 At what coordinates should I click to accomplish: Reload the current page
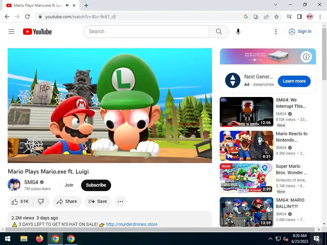click(27, 17)
